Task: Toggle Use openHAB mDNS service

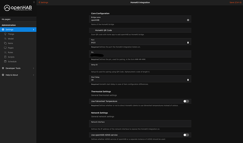Action: point(186,135)
